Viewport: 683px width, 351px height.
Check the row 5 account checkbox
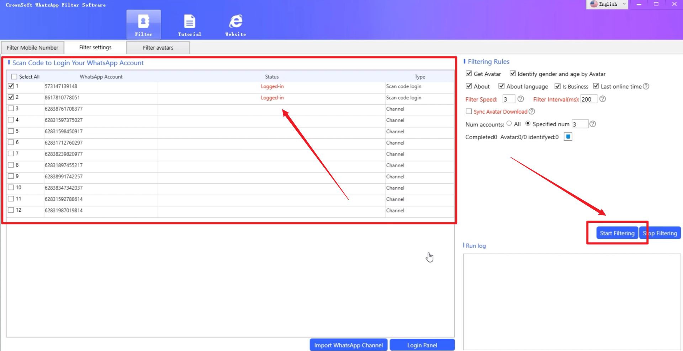point(11,131)
